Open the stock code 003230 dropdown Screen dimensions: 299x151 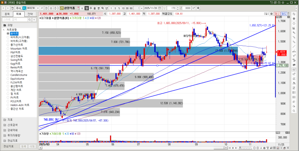click(x=38, y=8)
